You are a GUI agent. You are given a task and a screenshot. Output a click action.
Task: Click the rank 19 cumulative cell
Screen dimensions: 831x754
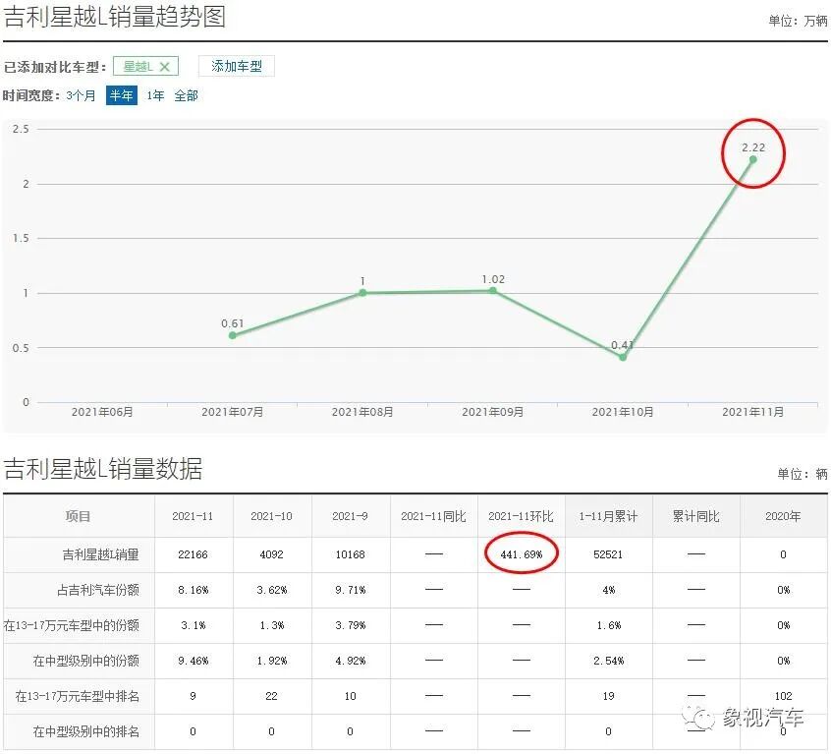(x=608, y=696)
